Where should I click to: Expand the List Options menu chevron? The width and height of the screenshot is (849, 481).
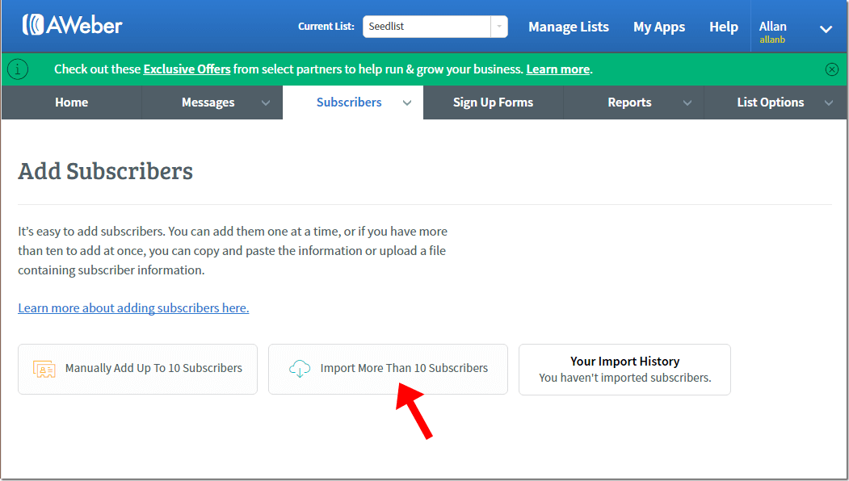(x=829, y=102)
